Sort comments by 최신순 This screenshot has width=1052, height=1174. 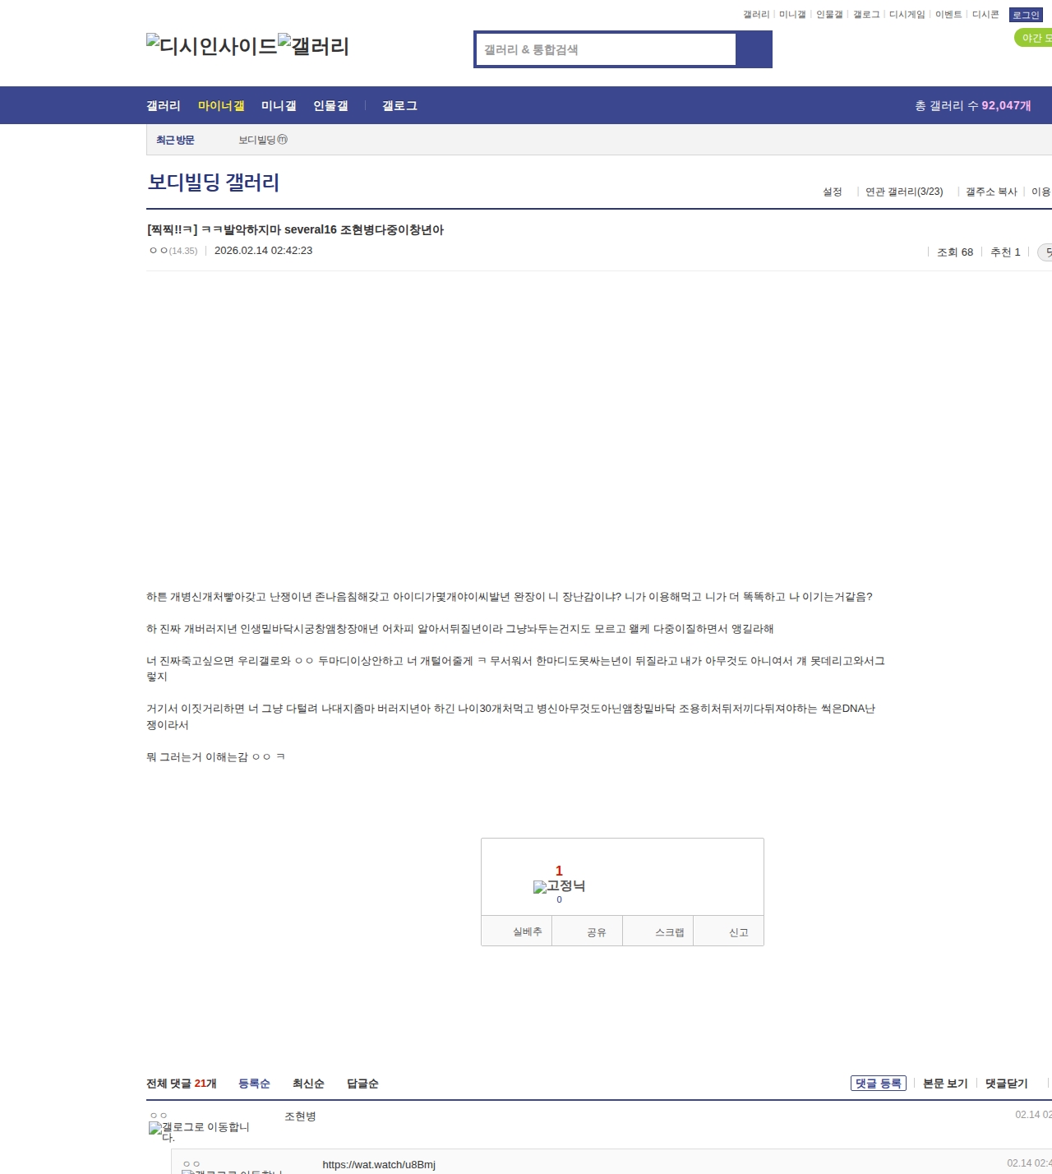308,1084
